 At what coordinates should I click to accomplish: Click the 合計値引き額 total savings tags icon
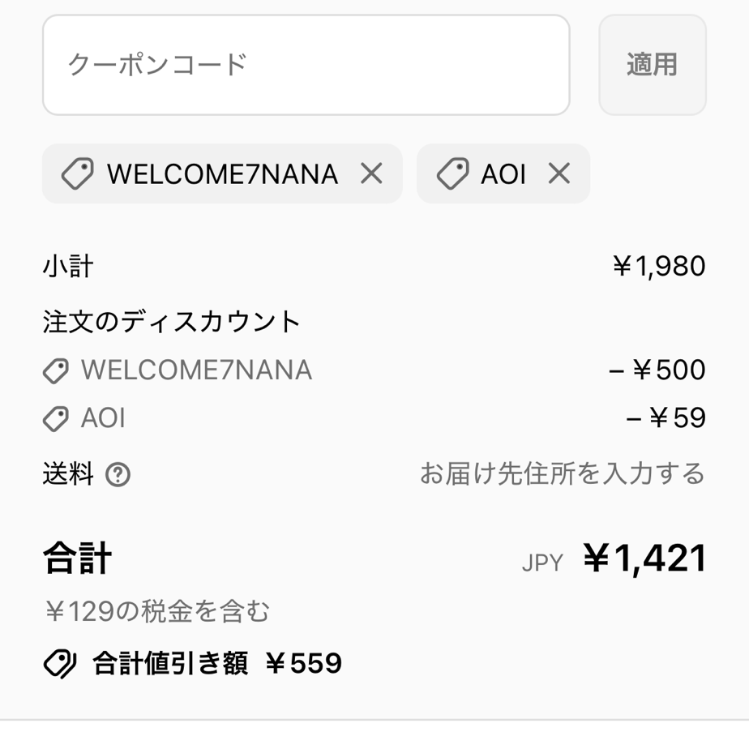(x=59, y=664)
